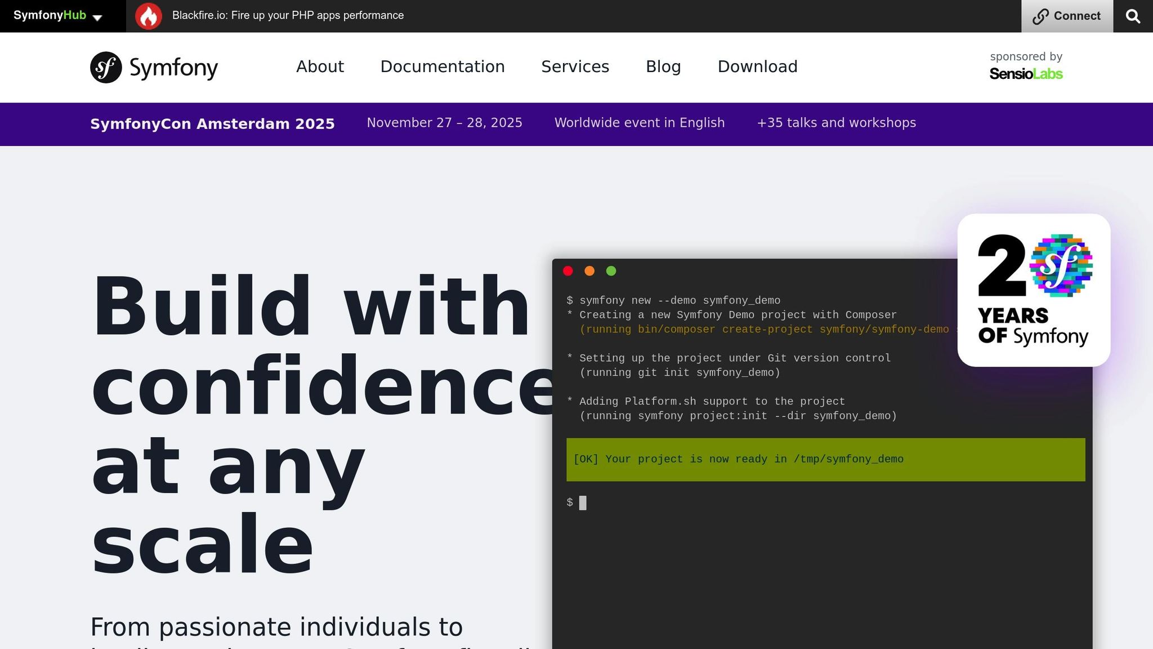This screenshot has width=1153, height=649.
Task: Click the red terminal window dot
Action: (568, 271)
